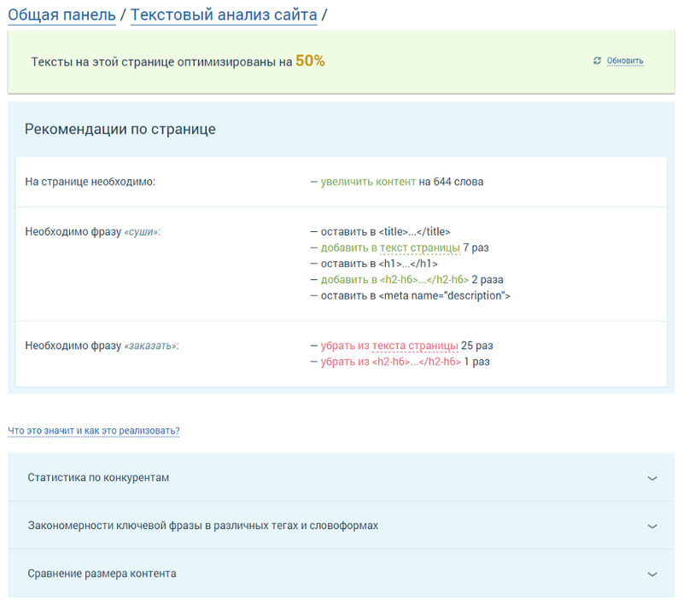Open the Общая панель breadcrumb link
This screenshot has height=605, width=683.
point(61,15)
